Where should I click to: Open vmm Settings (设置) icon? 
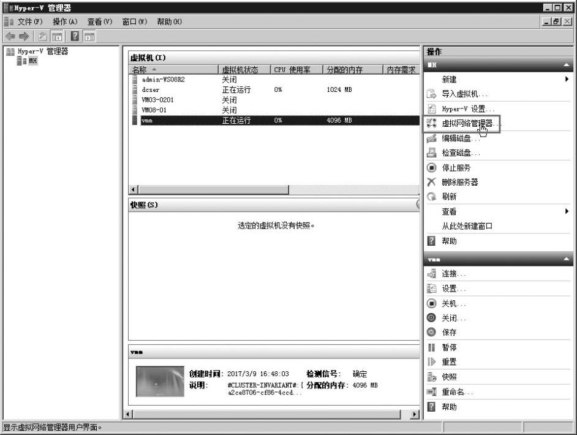(x=431, y=289)
